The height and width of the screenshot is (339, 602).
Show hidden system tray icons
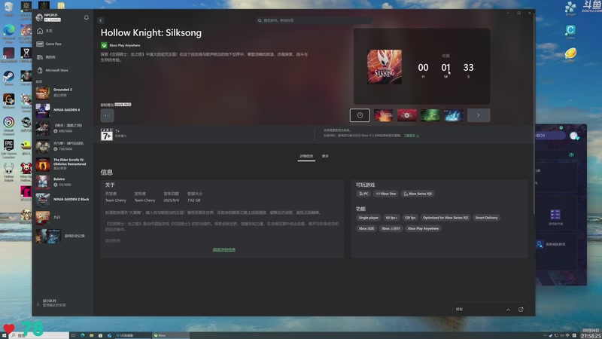coord(545,335)
